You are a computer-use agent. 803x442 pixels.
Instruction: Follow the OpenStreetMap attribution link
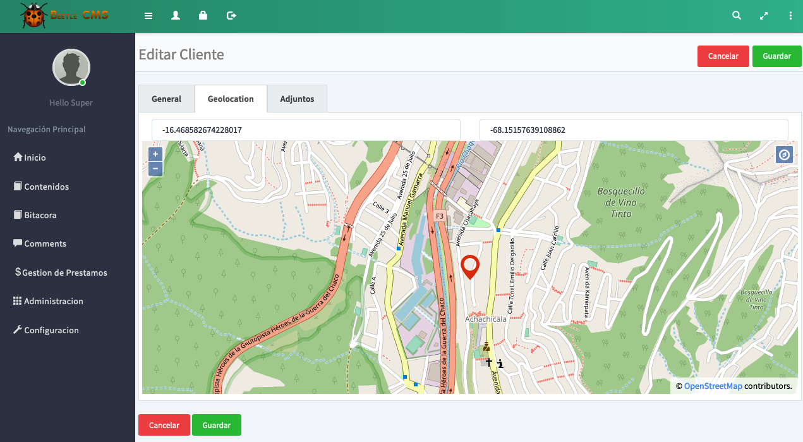tap(713, 386)
